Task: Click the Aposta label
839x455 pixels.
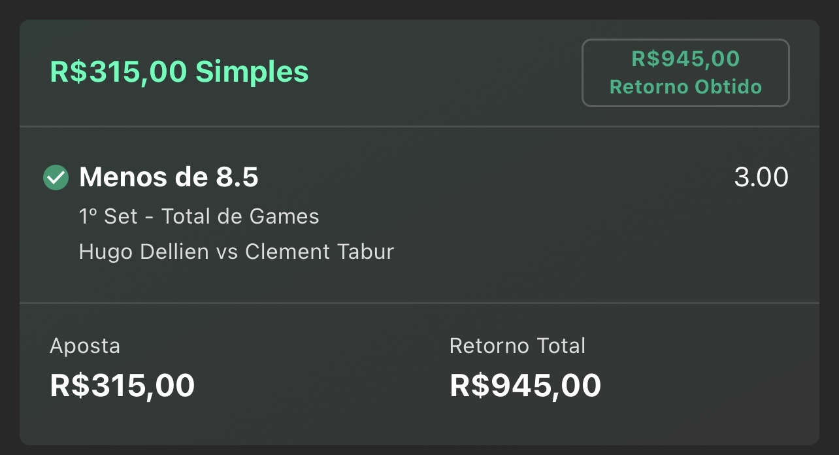Action: click(x=85, y=346)
